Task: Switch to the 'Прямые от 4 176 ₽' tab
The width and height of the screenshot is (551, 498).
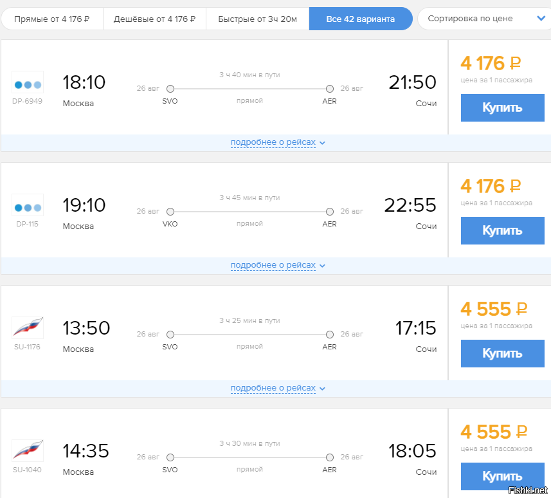Action: pyautogui.click(x=52, y=19)
